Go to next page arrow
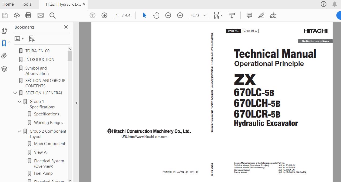The image size is (341, 182). coord(104,15)
